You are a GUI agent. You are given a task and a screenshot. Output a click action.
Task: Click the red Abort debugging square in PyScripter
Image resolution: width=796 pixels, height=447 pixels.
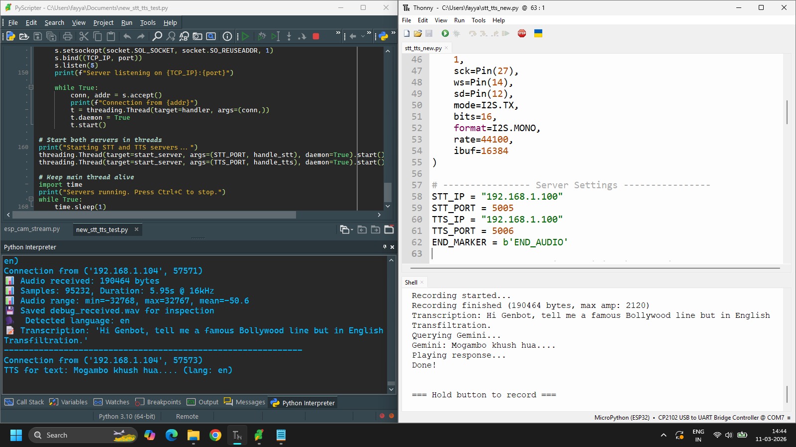315,36
